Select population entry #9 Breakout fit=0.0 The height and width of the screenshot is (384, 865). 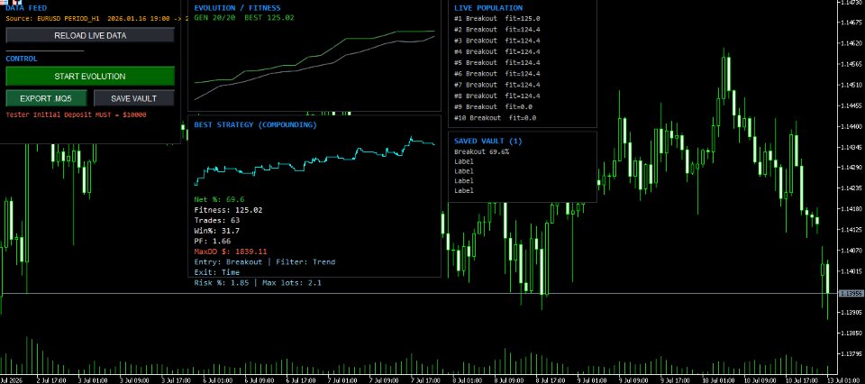493,106
